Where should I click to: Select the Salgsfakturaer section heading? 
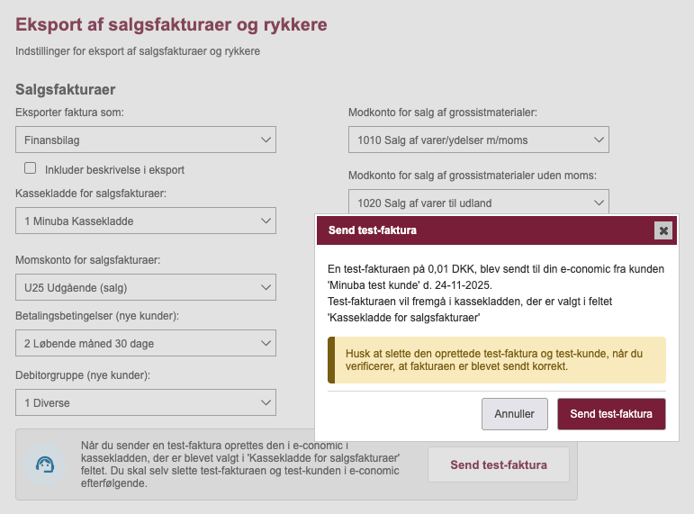tap(66, 90)
